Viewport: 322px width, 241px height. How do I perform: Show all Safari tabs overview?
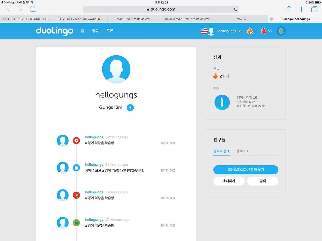tap(314, 9)
